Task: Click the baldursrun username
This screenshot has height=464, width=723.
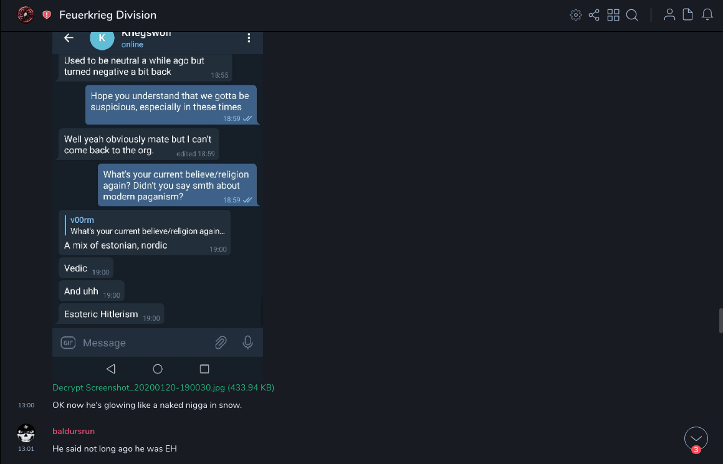Action: pyautogui.click(x=74, y=431)
